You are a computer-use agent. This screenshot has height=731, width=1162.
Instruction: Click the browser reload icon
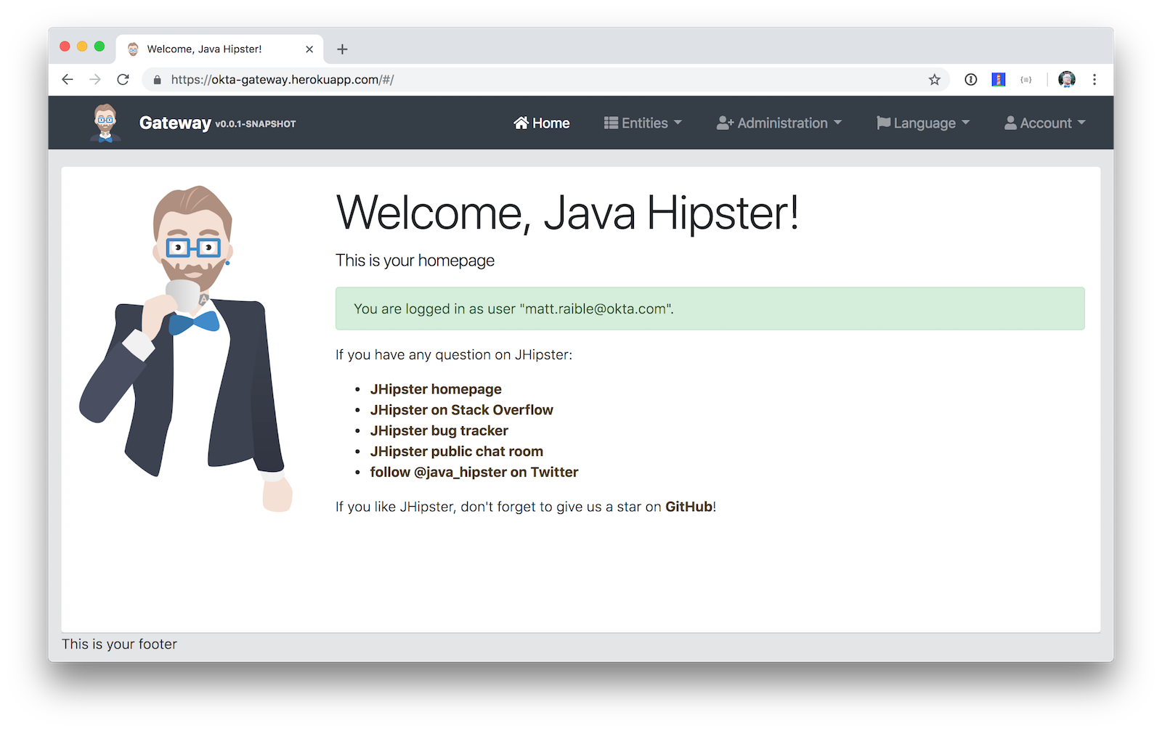point(123,80)
